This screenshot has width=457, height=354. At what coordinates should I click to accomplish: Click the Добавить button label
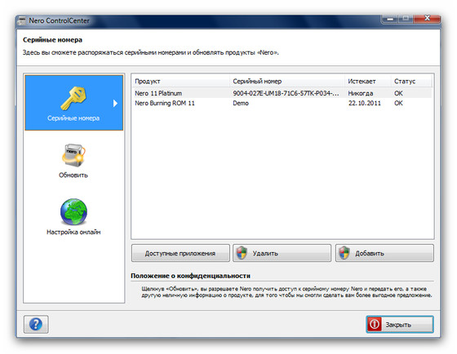[x=369, y=253]
